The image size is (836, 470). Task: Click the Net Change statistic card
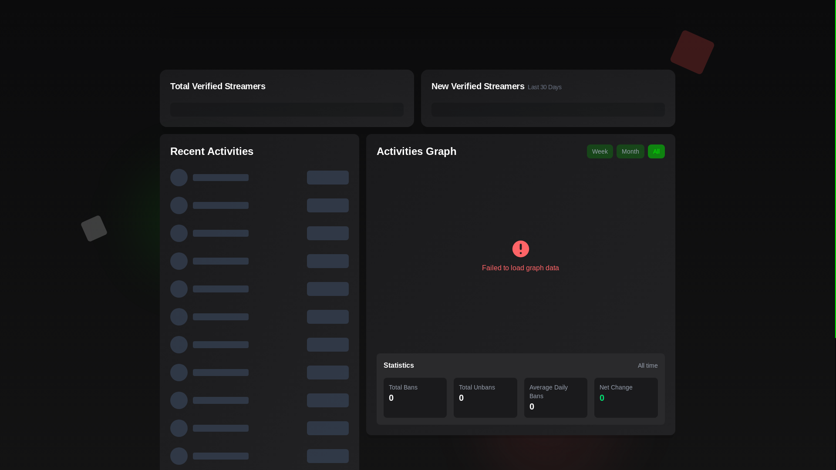[626, 398]
